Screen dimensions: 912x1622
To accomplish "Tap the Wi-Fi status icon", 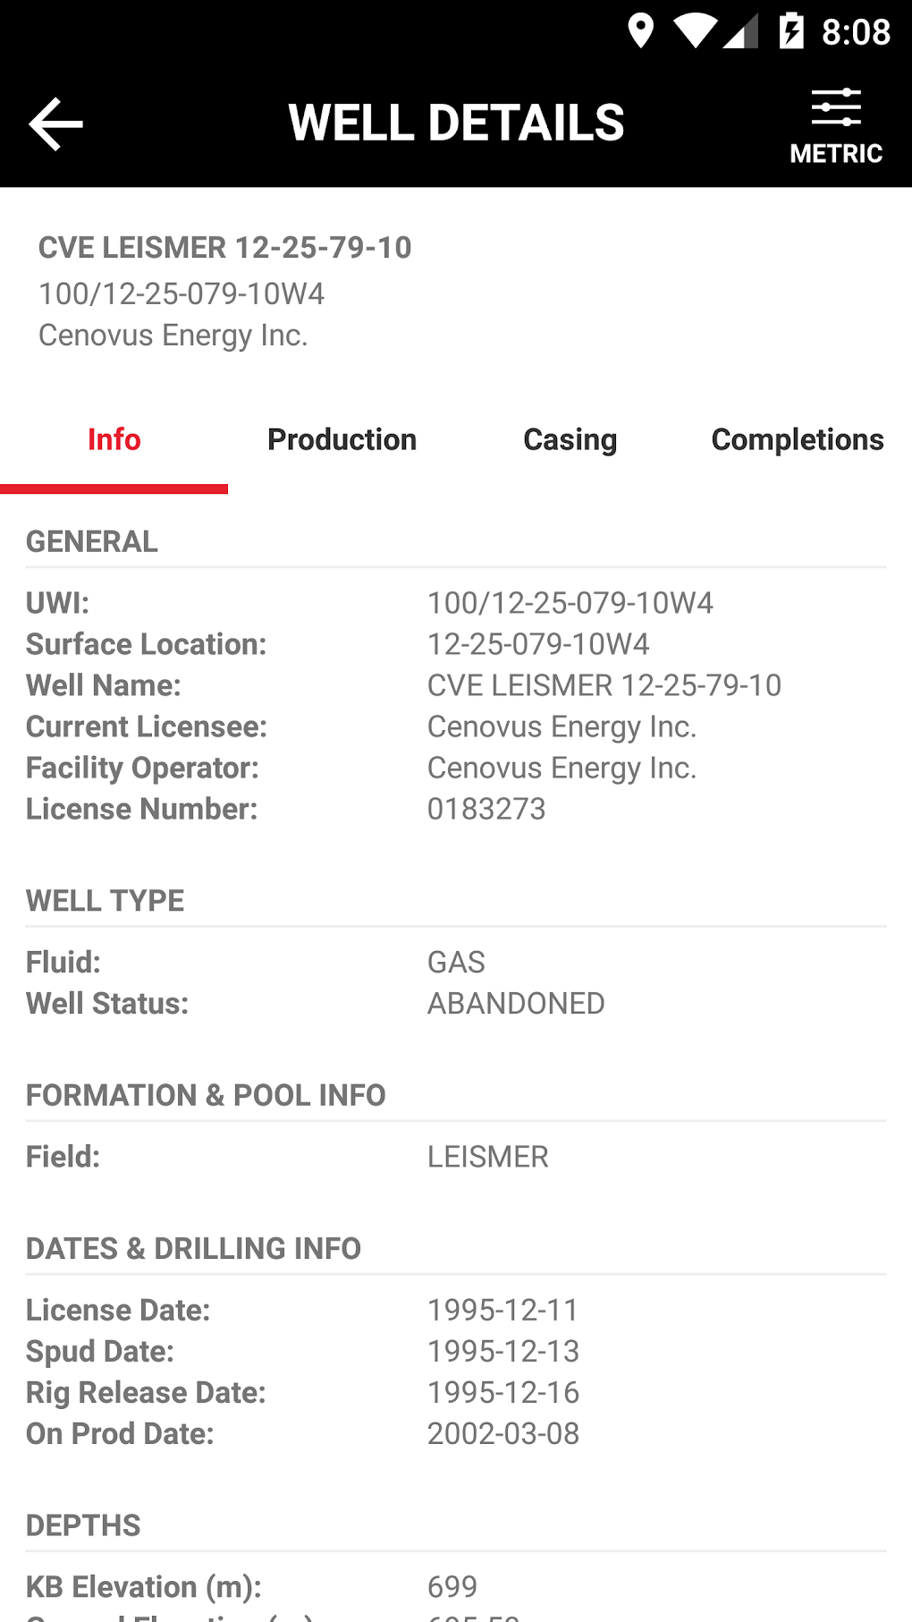I will [695, 31].
